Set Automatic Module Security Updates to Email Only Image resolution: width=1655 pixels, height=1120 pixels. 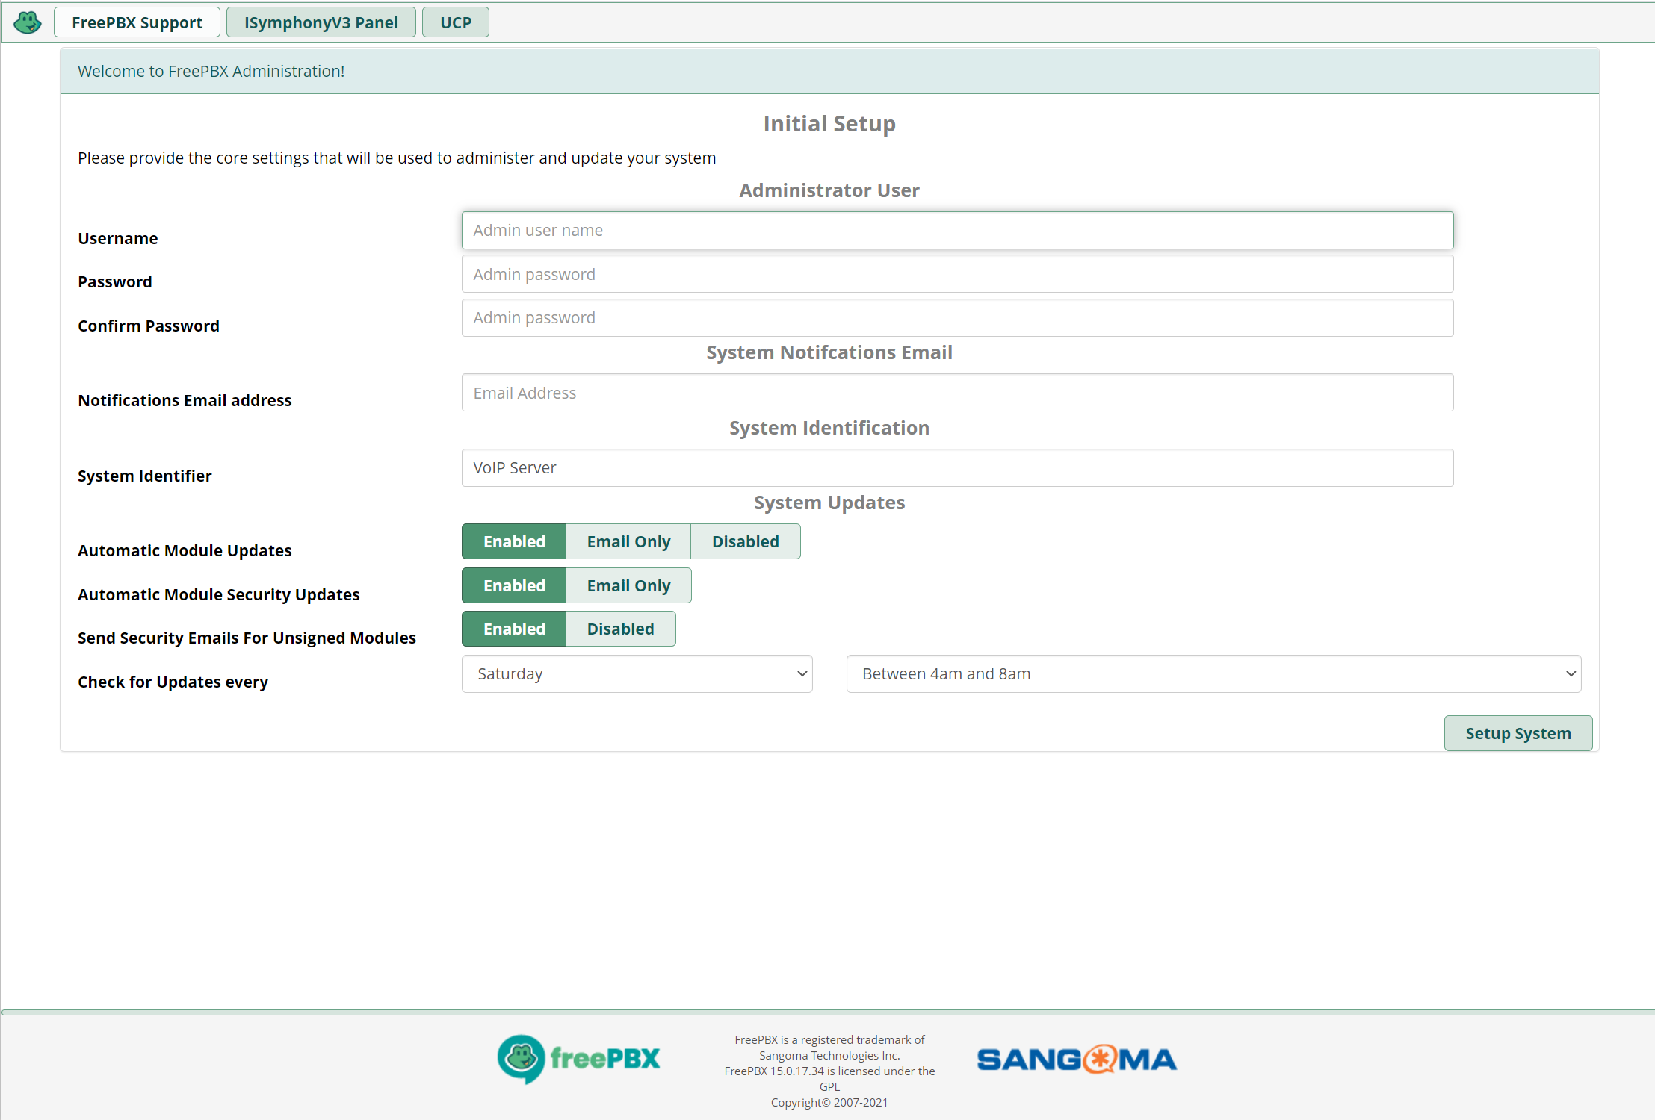point(628,585)
